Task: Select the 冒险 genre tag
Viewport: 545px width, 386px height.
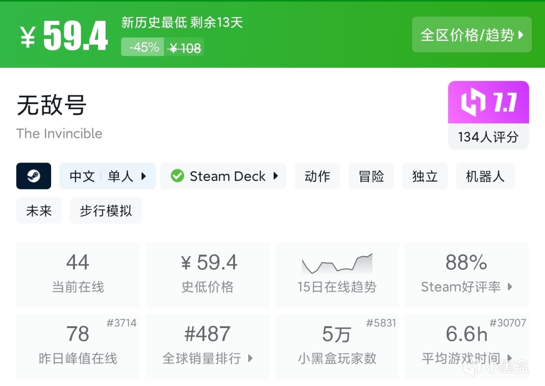Action: click(371, 176)
